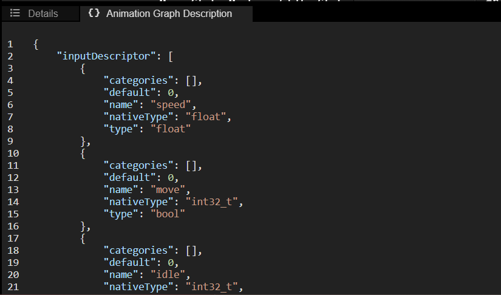Click line number 10 in the gutter

pos(13,153)
